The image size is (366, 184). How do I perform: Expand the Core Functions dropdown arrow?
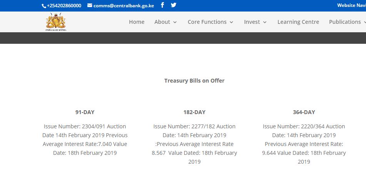(x=232, y=22)
